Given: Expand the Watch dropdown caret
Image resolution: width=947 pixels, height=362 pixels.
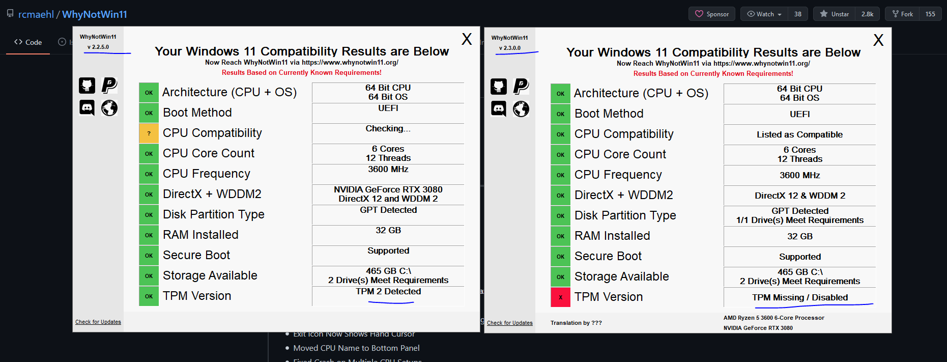Looking at the screenshot, I should tap(780, 14).
